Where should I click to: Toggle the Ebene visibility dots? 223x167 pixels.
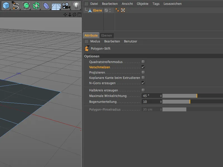click(x=110, y=10)
